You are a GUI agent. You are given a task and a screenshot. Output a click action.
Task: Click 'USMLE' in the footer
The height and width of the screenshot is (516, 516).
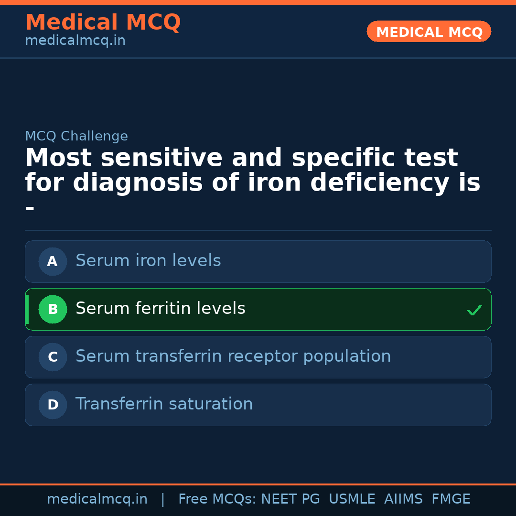[x=352, y=499]
